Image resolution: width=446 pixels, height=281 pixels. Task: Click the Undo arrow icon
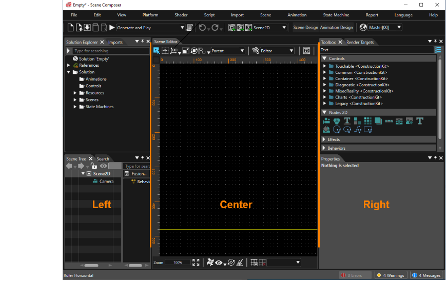click(x=202, y=28)
